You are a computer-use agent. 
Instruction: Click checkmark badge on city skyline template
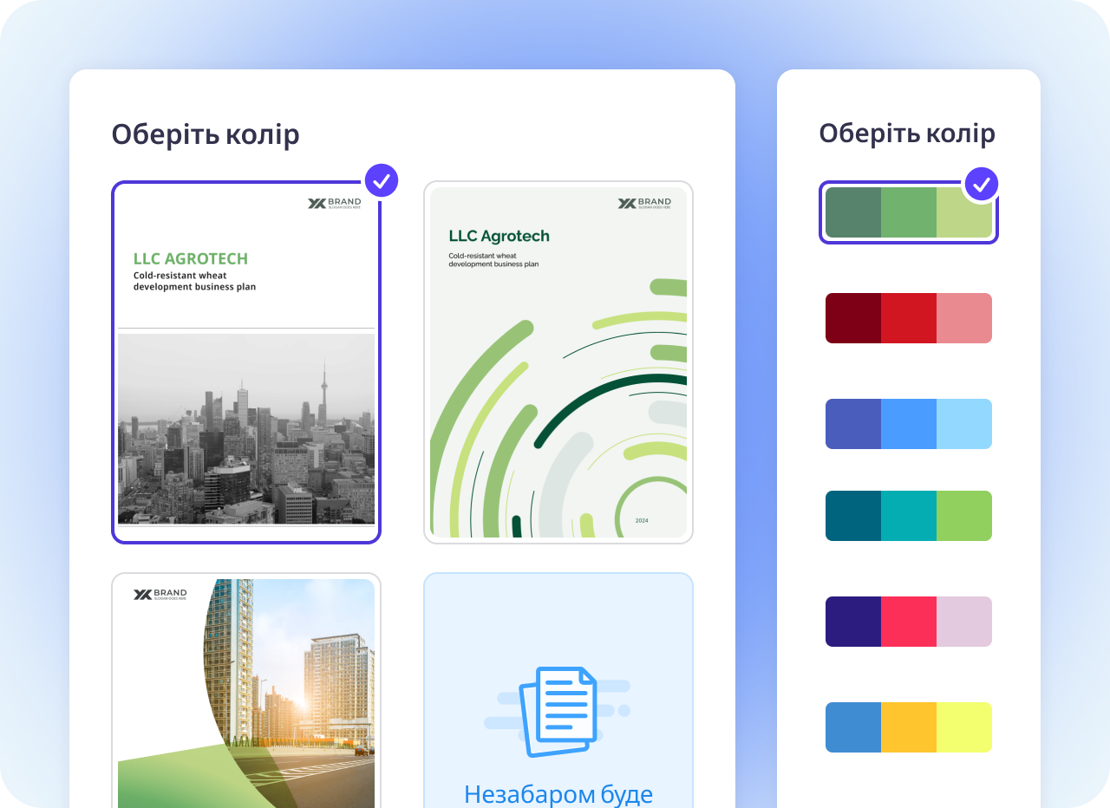[382, 181]
